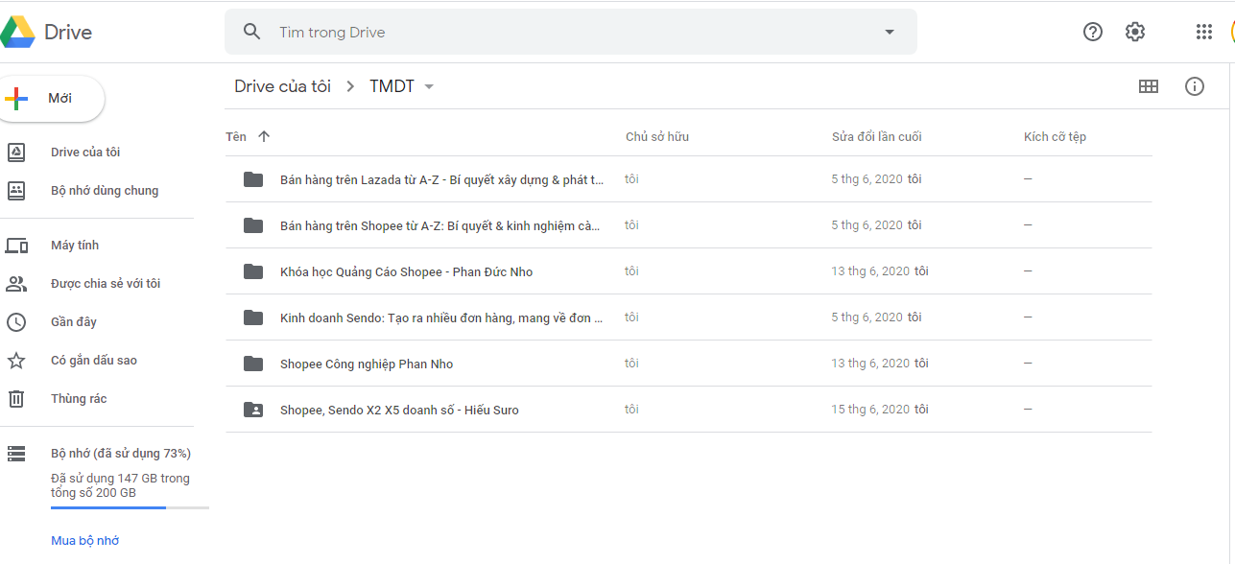Focus the "Tìm trong Drive" search field
The image size is (1235, 564).
click(570, 32)
